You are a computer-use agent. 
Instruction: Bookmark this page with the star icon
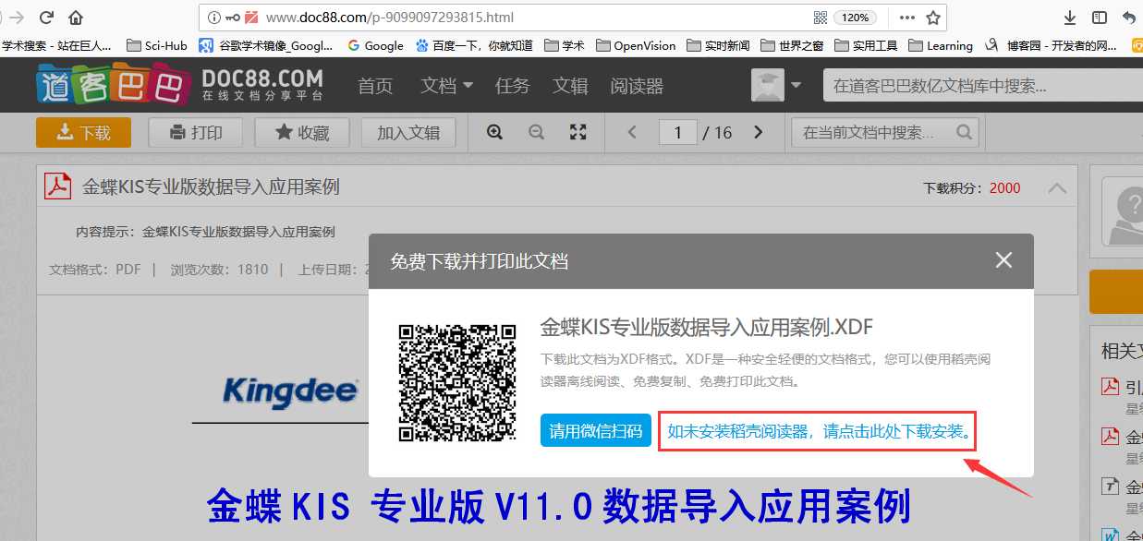(x=933, y=18)
